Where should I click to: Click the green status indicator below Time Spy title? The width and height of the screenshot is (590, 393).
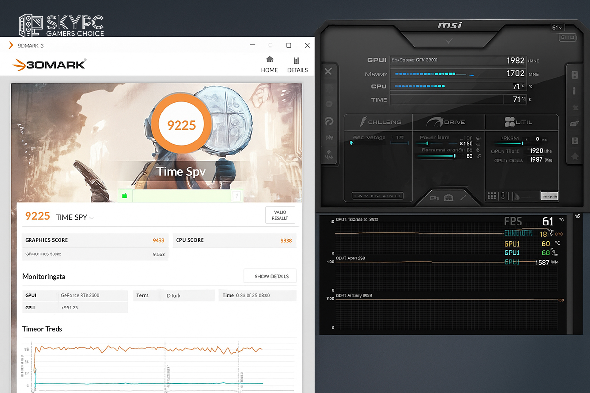tap(124, 196)
